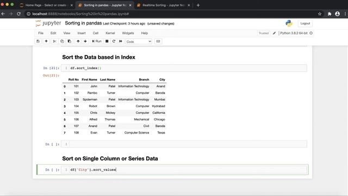Cut selected cells with scissors icon
348x196 pixels.
54,41
